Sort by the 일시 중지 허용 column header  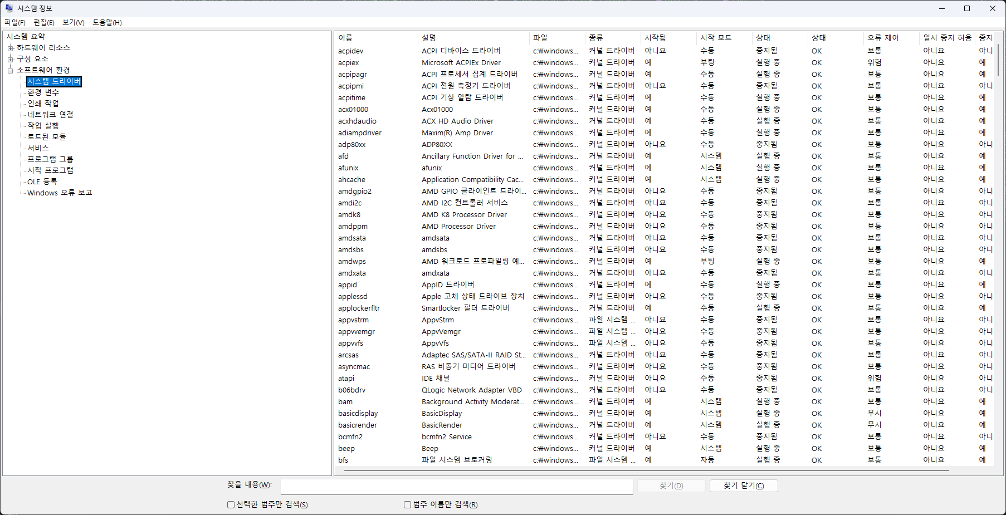pos(948,38)
